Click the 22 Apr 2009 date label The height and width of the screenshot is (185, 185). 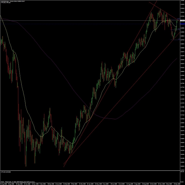90,184
